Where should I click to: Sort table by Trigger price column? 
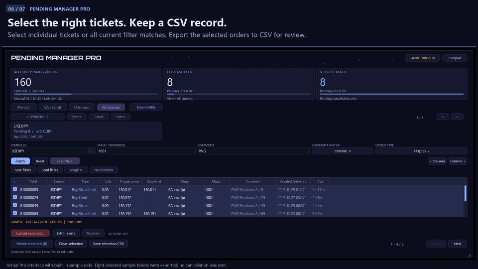129,181
